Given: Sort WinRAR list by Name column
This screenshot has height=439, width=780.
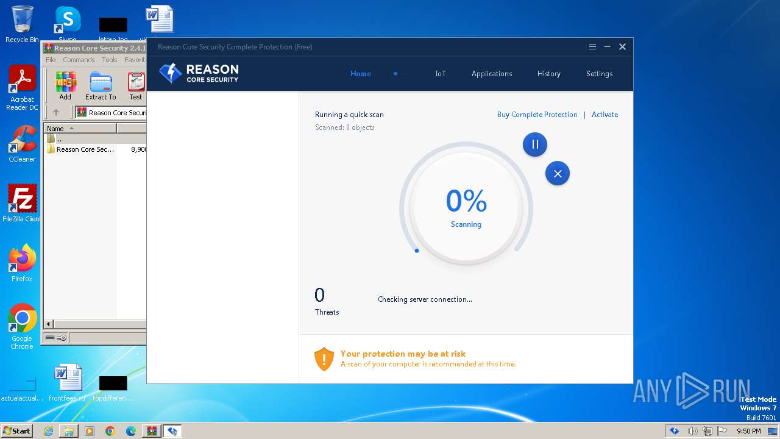Looking at the screenshot, I should pyautogui.click(x=80, y=128).
